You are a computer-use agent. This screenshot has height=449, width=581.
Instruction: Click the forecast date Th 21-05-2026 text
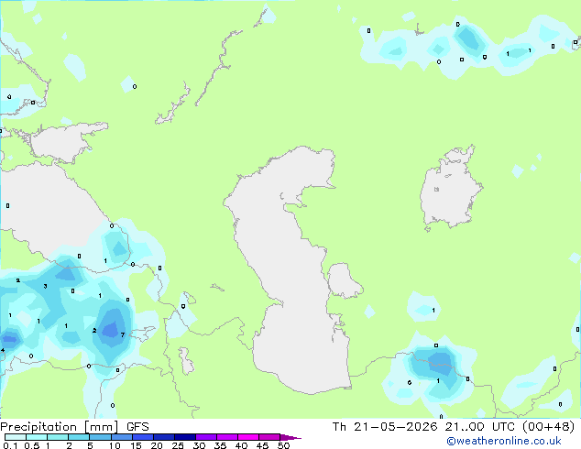[x=385, y=427]
